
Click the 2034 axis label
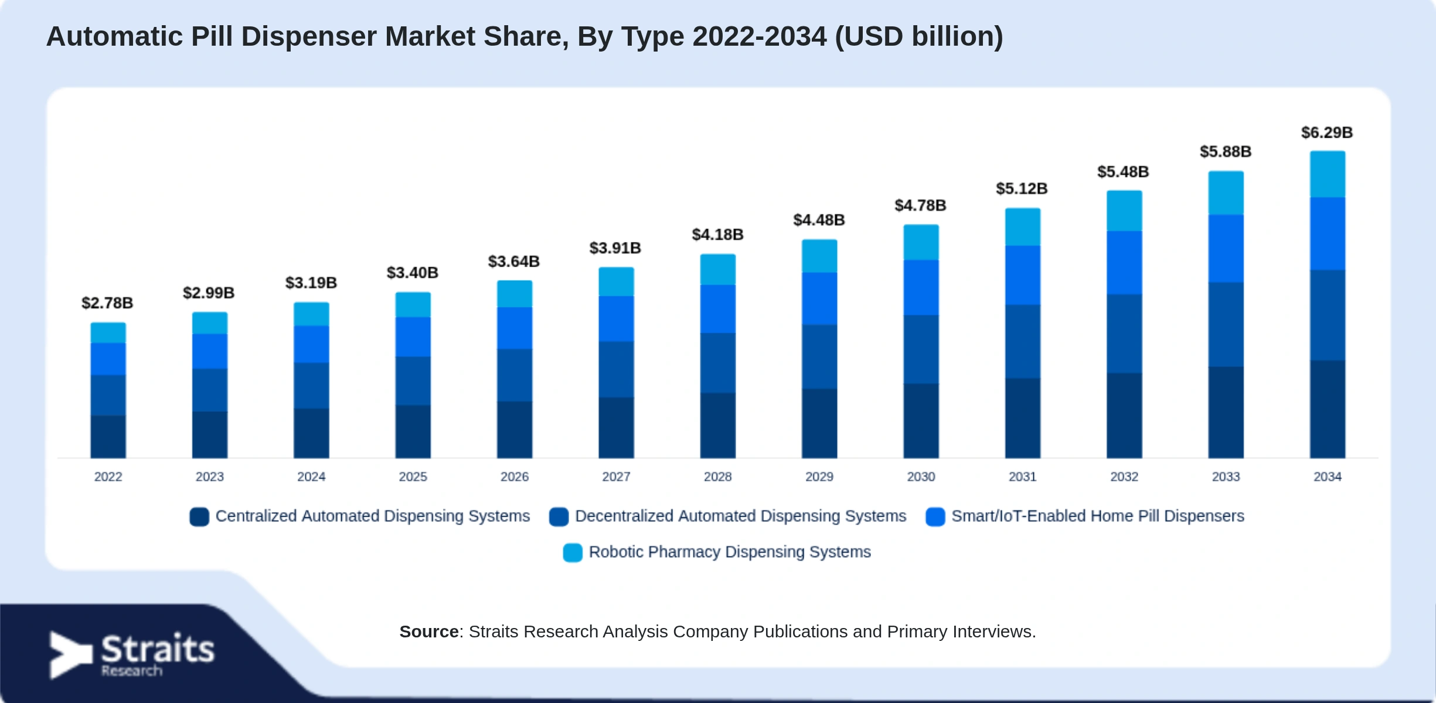point(1328,477)
